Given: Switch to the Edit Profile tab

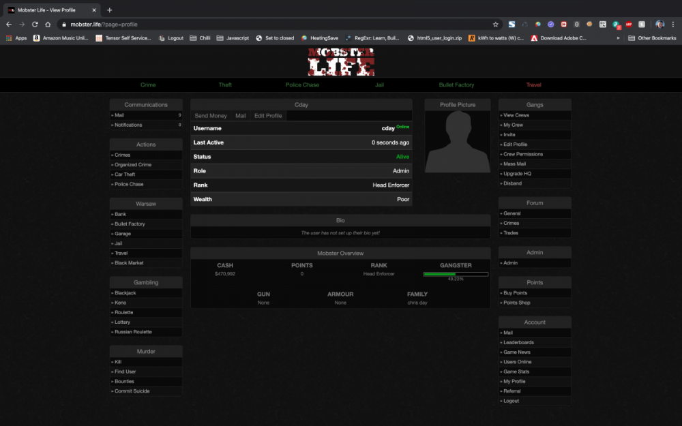Looking at the screenshot, I should click(268, 115).
